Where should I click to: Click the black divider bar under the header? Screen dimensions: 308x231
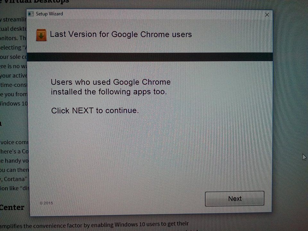[150, 57]
